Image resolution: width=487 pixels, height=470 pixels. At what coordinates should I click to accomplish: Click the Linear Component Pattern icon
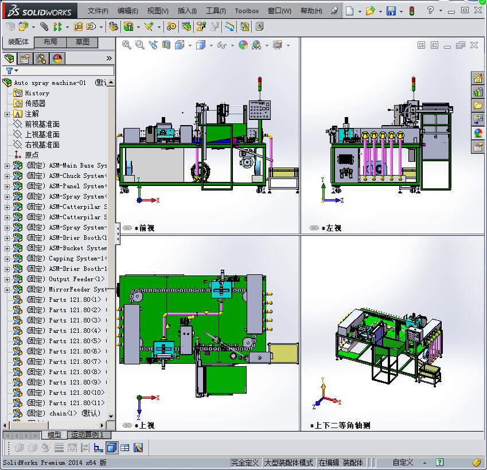pos(57,27)
